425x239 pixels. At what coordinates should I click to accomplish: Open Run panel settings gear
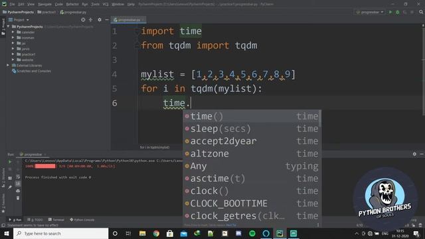click(414, 154)
